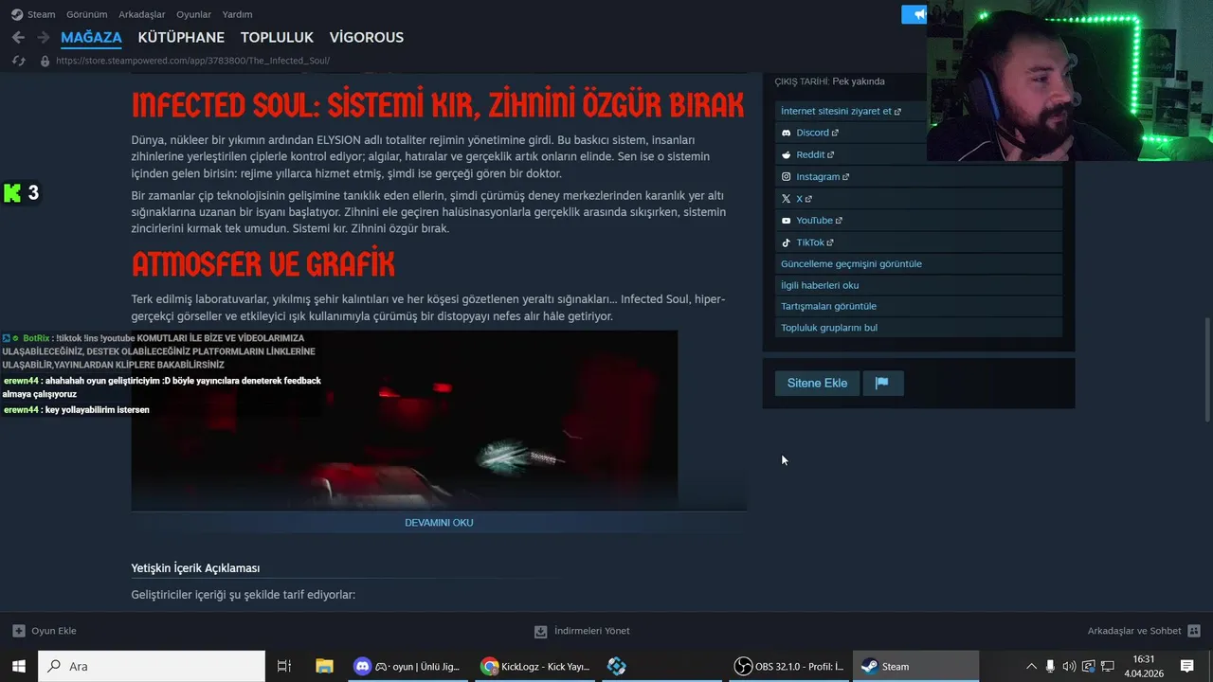1213x682 pixels.
Task: Click the Steam forward navigation arrow
Action: coord(43,37)
